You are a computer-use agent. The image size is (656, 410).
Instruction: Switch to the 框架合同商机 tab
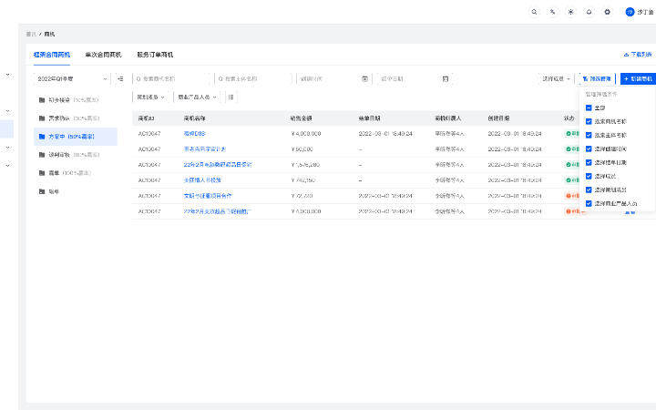click(x=52, y=55)
